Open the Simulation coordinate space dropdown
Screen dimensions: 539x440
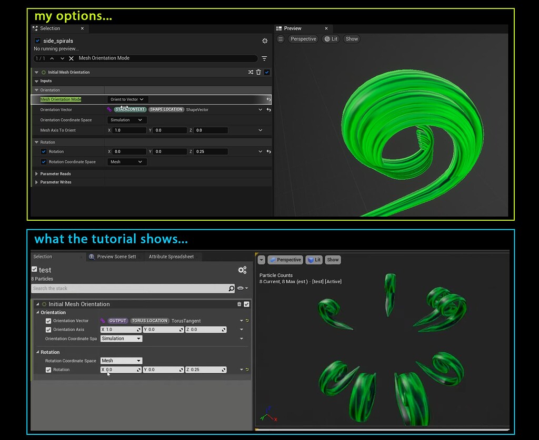click(126, 119)
